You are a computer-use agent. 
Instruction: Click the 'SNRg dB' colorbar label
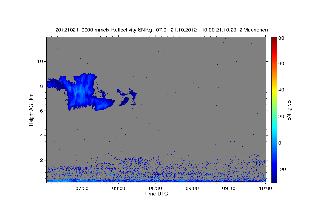[x=289, y=110]
